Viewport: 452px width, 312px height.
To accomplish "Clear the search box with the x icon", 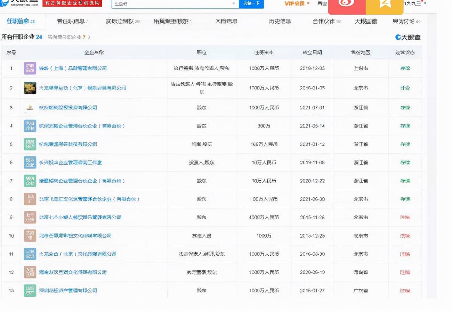I will coord(233,3).
